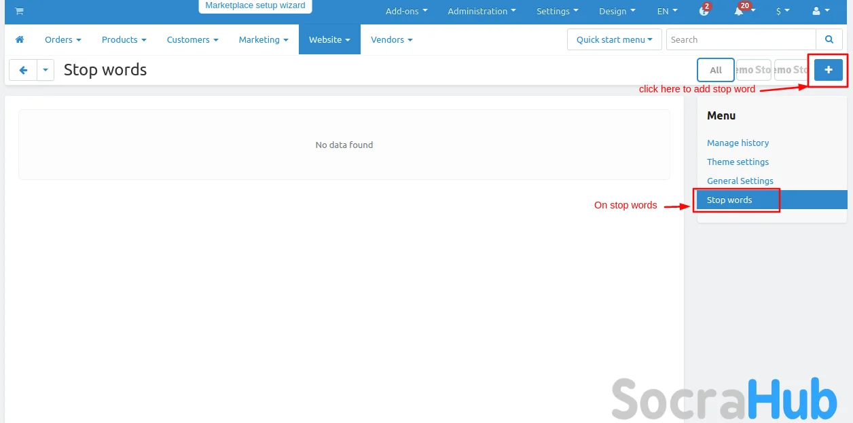Open the Quick start menu dropdown

pos(614,40)
